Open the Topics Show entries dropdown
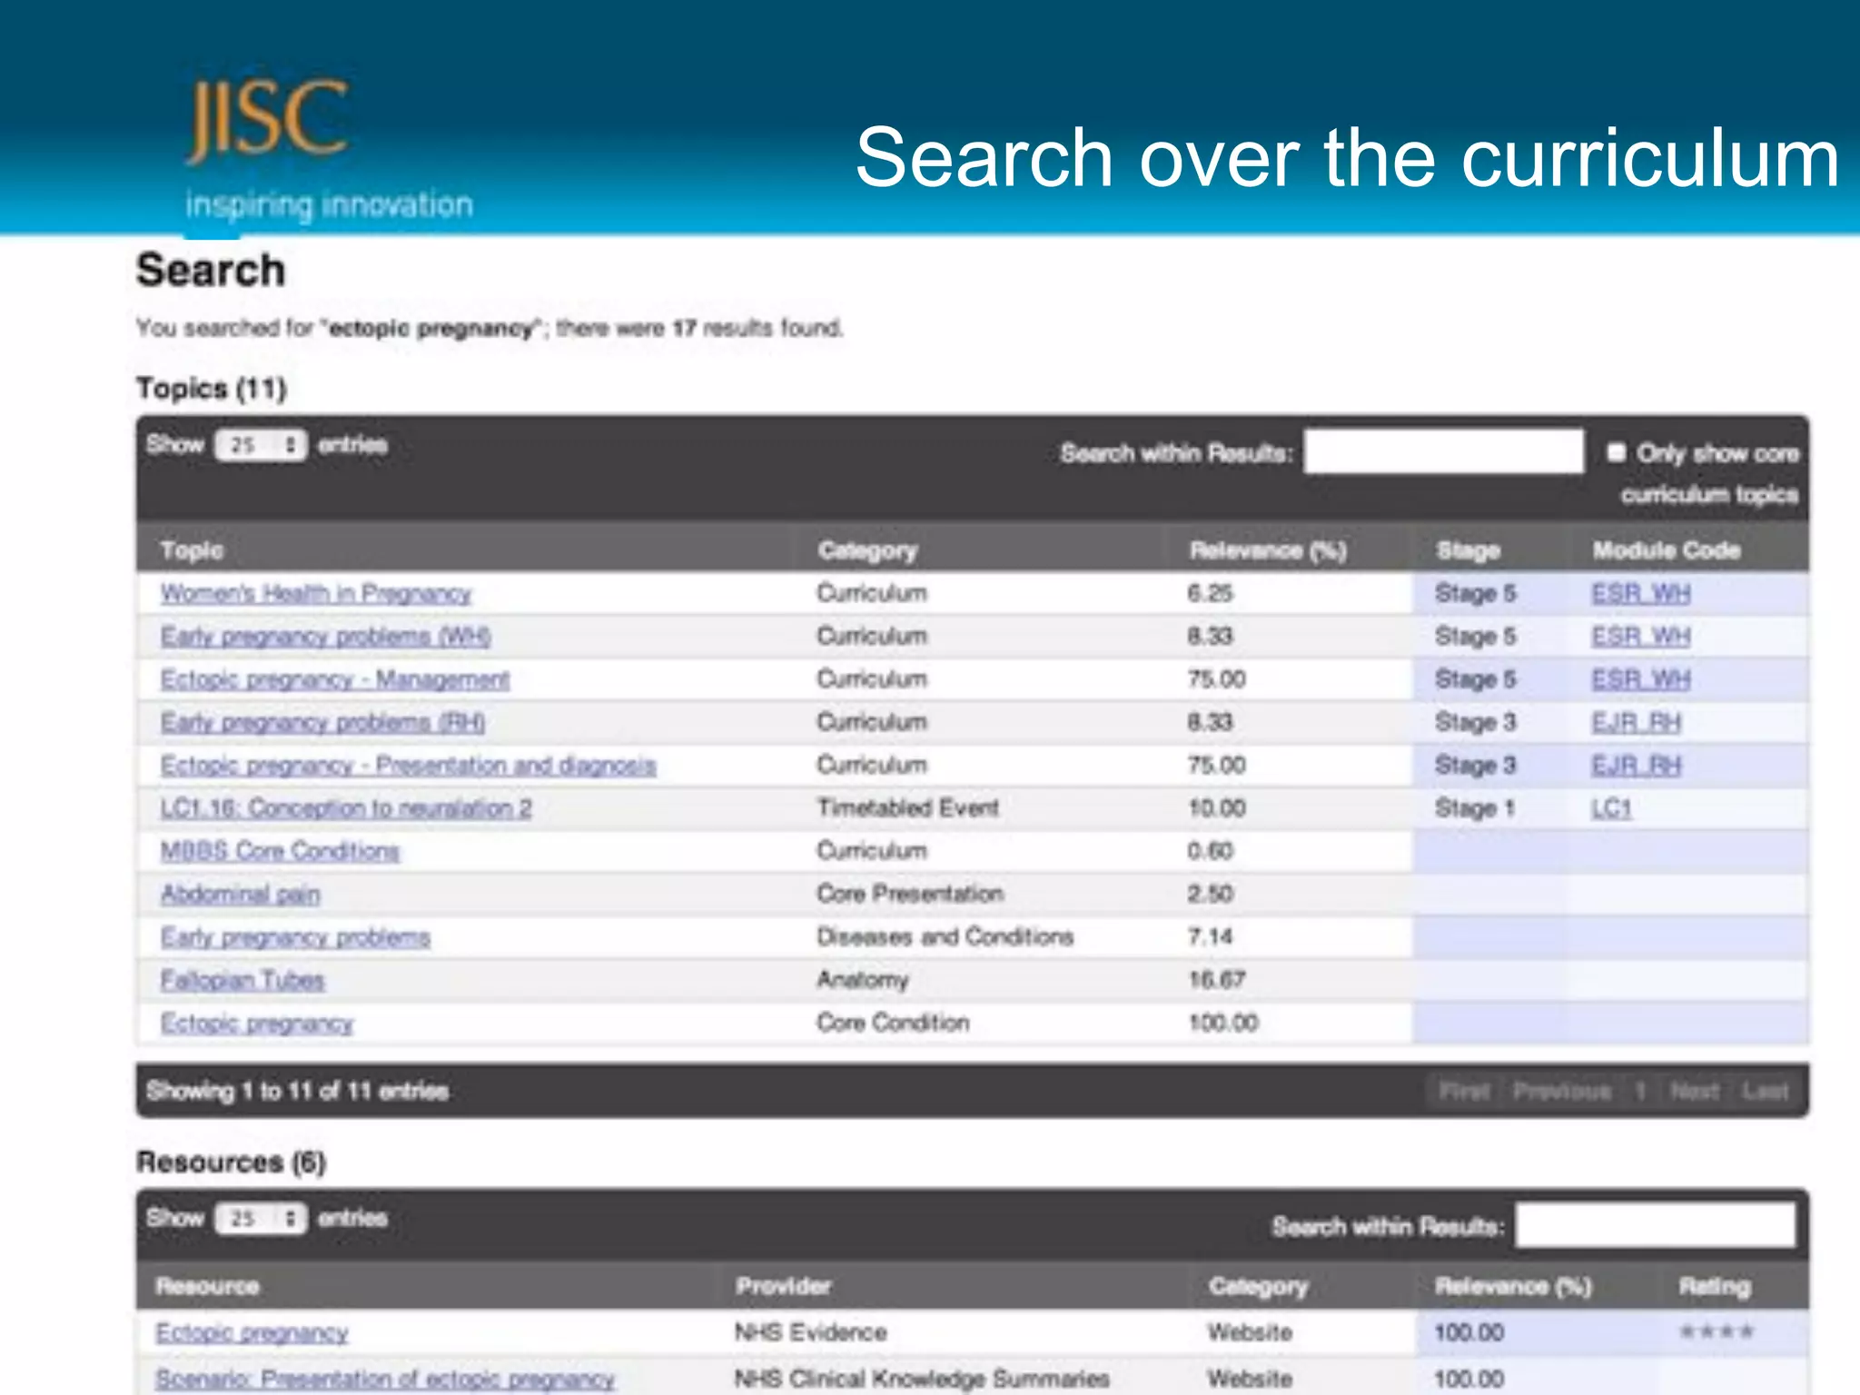This screenshot has width=1860, height=1395. (x=261, y=445)
